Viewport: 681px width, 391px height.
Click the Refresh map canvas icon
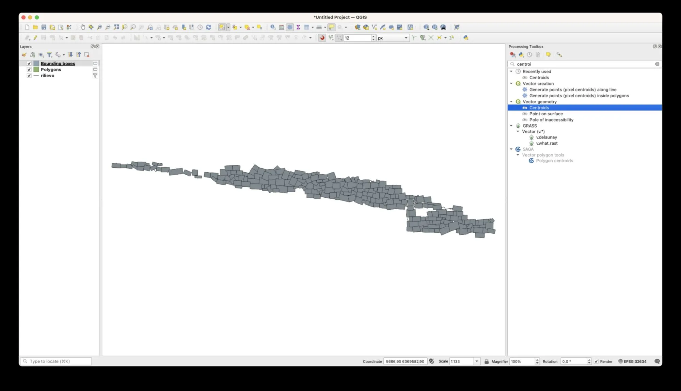point(208,27)
